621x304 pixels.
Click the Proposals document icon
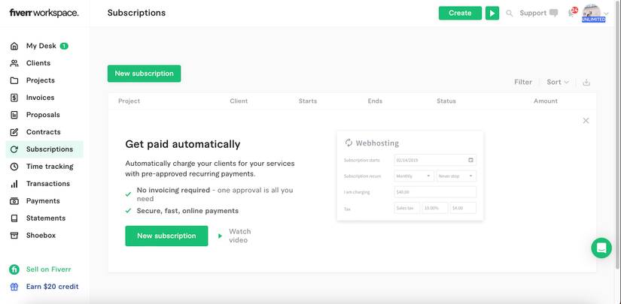pos(14,115)
